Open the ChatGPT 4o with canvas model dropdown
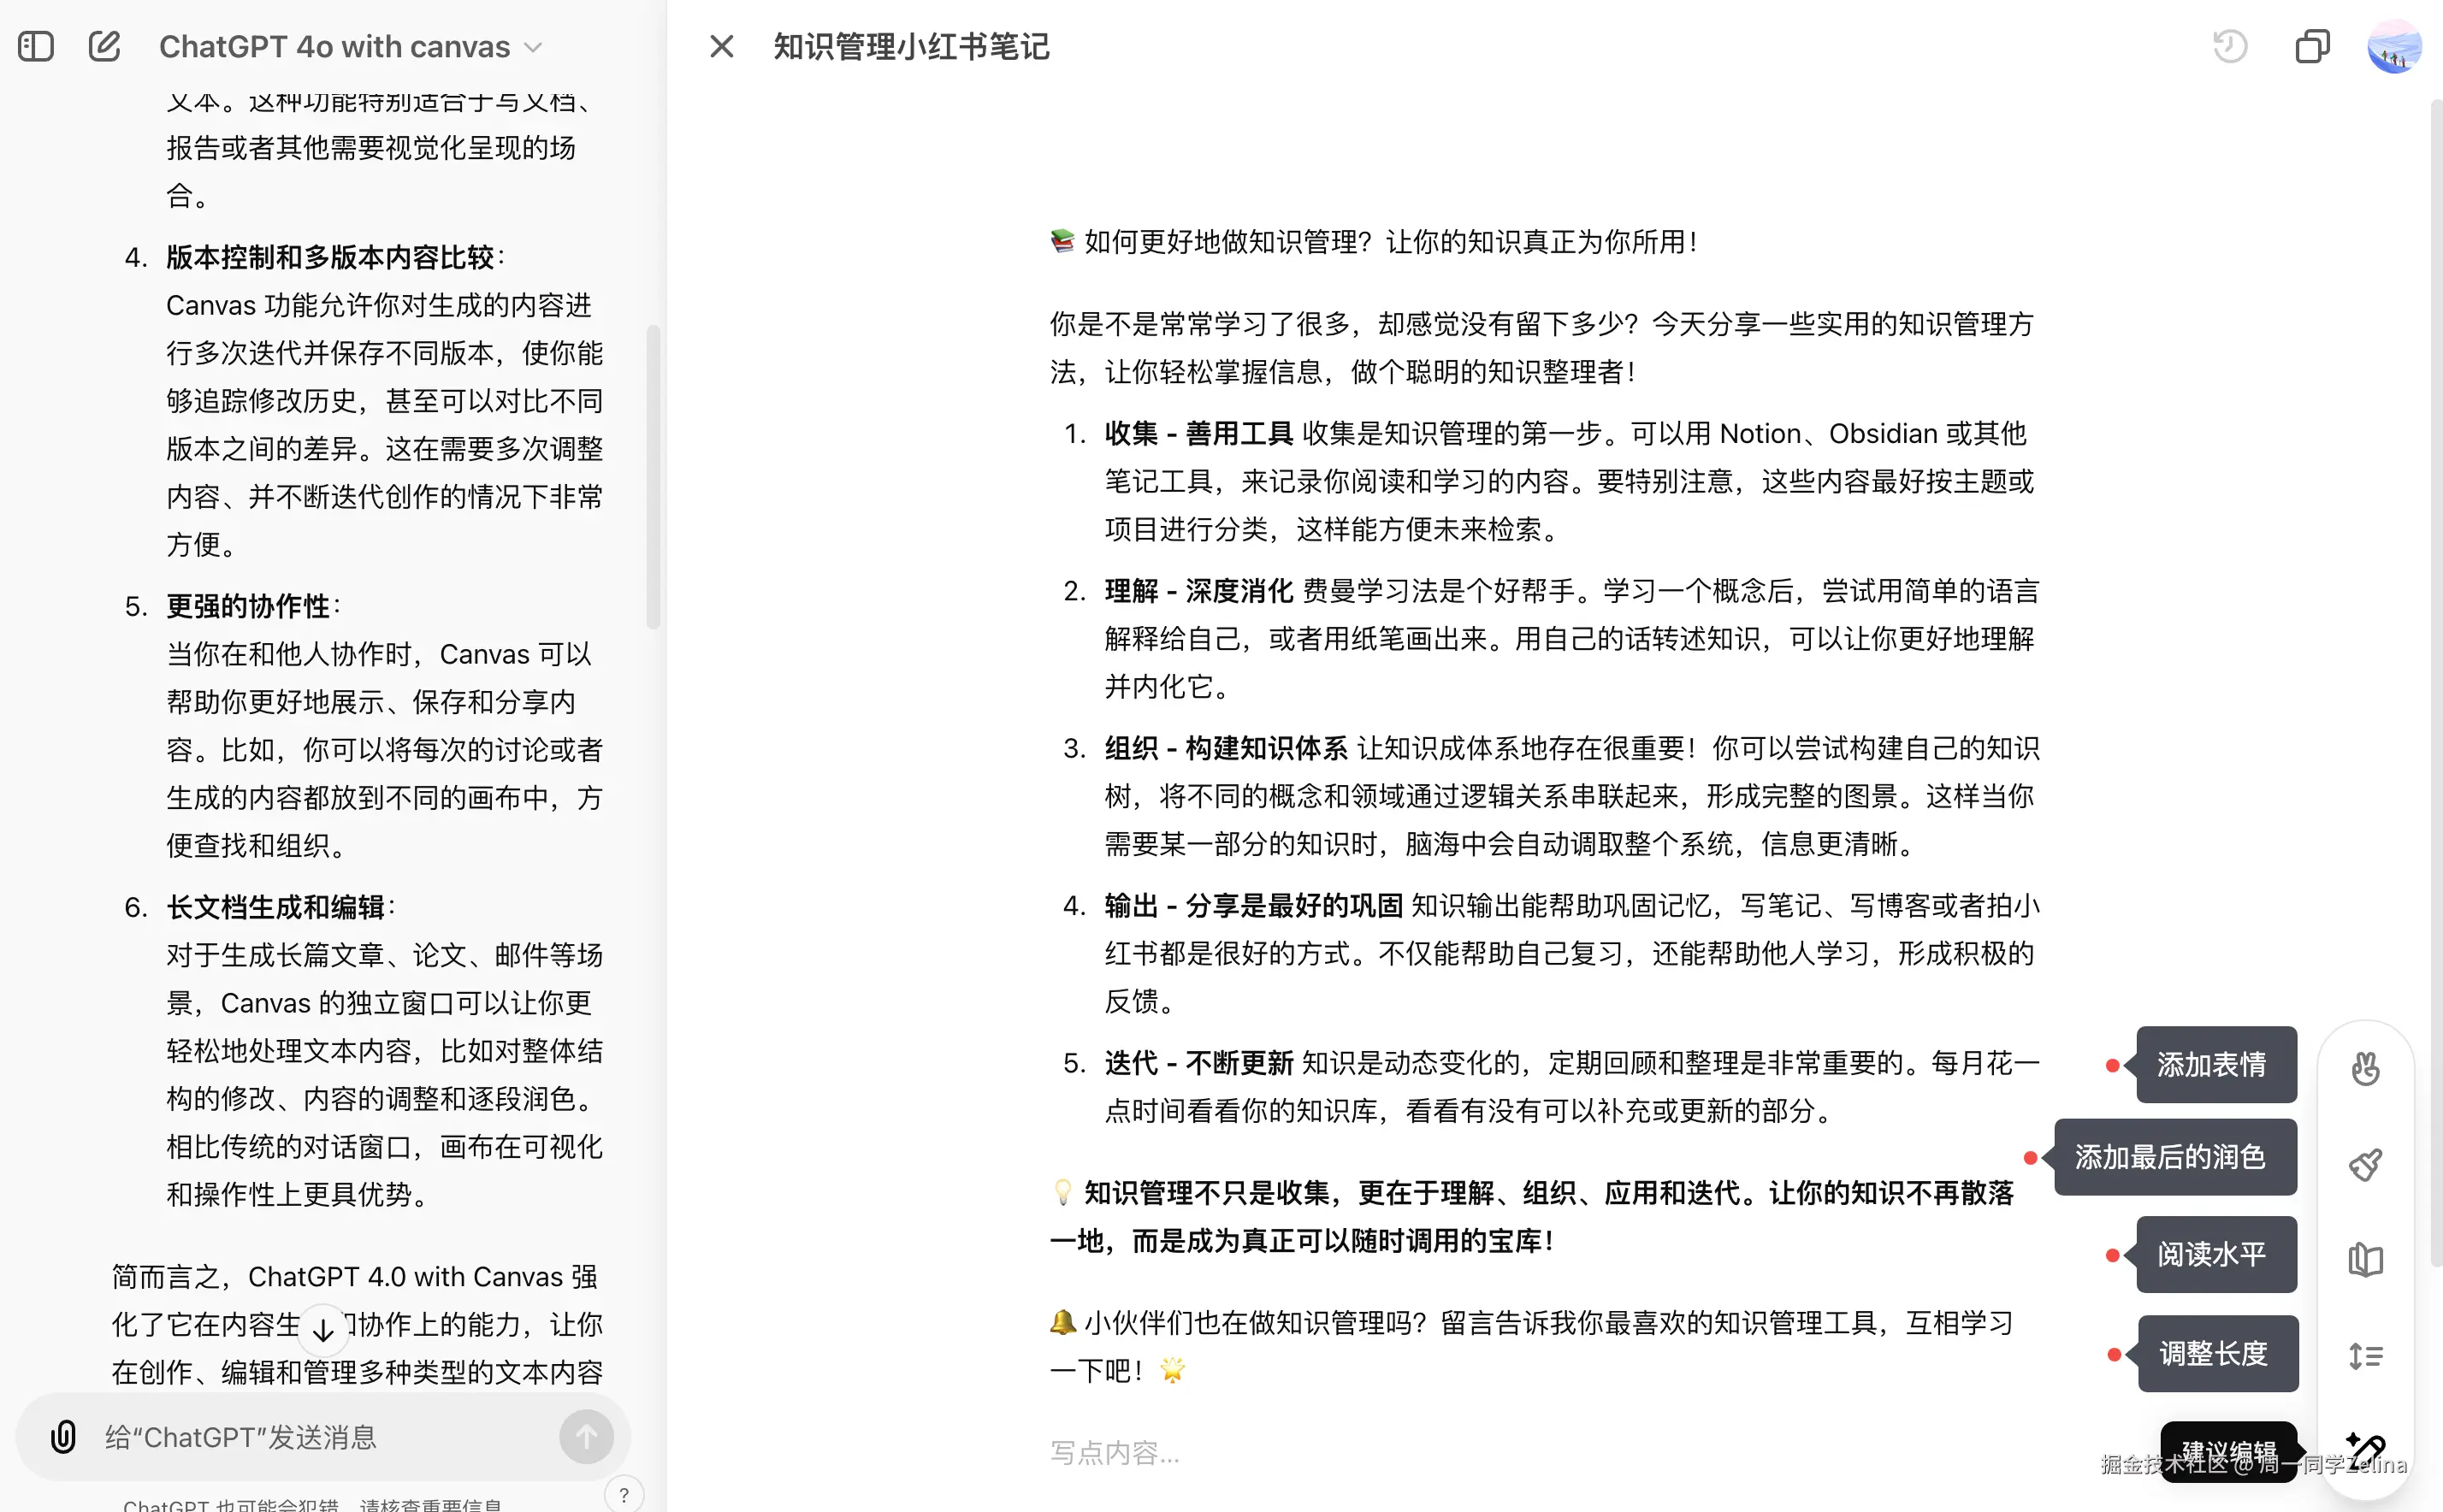The image size is (2443, 1512). click(350, 47)
